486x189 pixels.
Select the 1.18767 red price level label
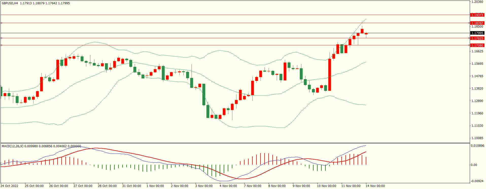(x=477, y=23)
